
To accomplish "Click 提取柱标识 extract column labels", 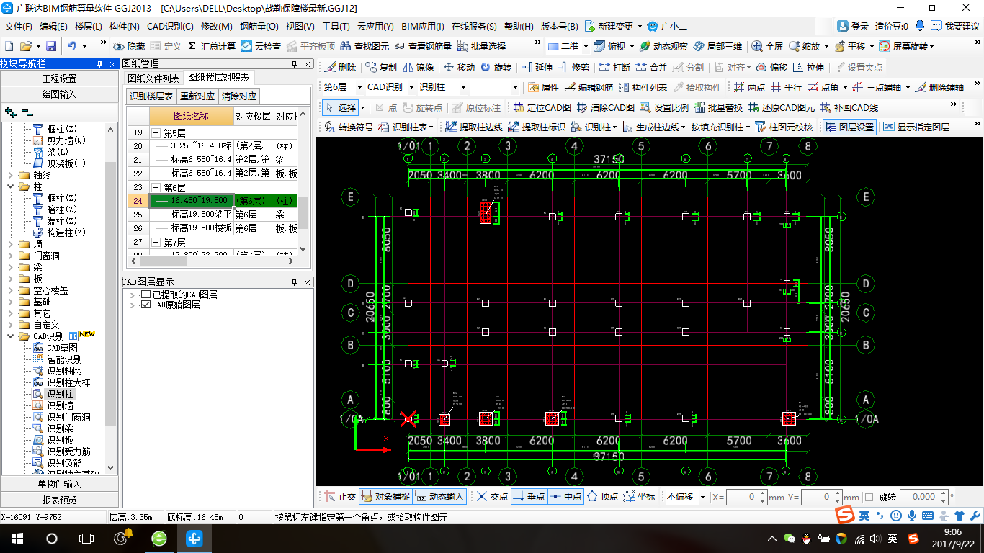I will [537, 127].
